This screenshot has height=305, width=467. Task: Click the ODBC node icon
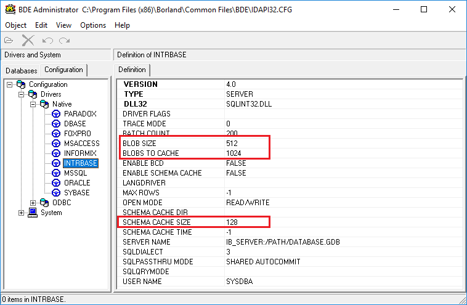44,203
